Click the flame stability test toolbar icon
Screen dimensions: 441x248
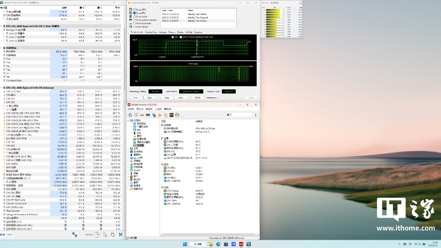pyautogui.click(x=160, y=115)
